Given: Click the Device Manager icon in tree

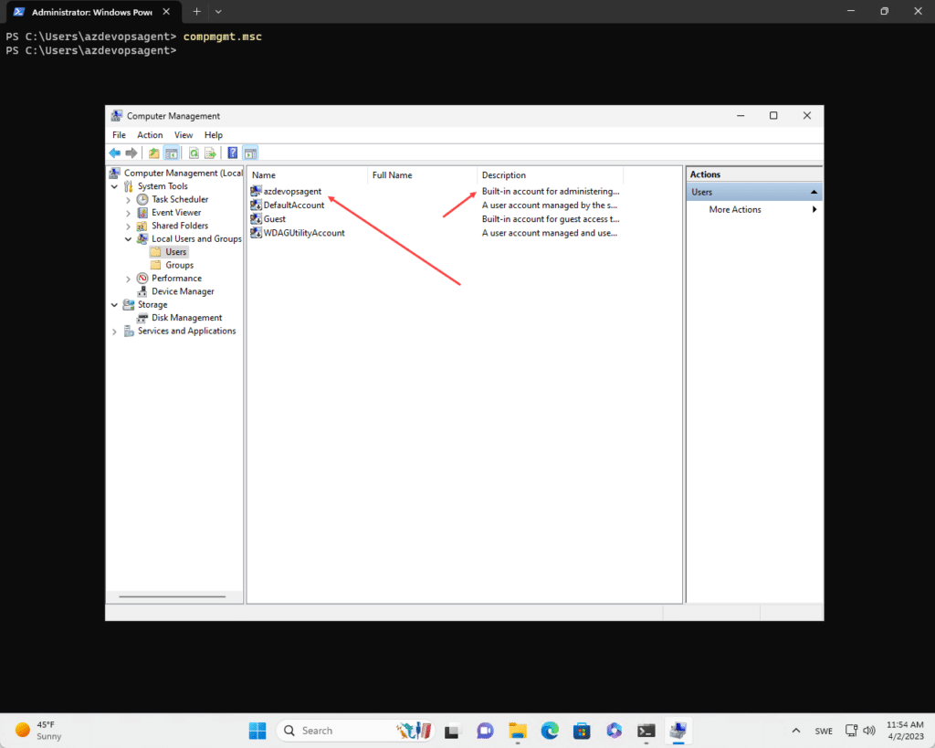Looking at the screenshot, I should (x=142, y=291).
